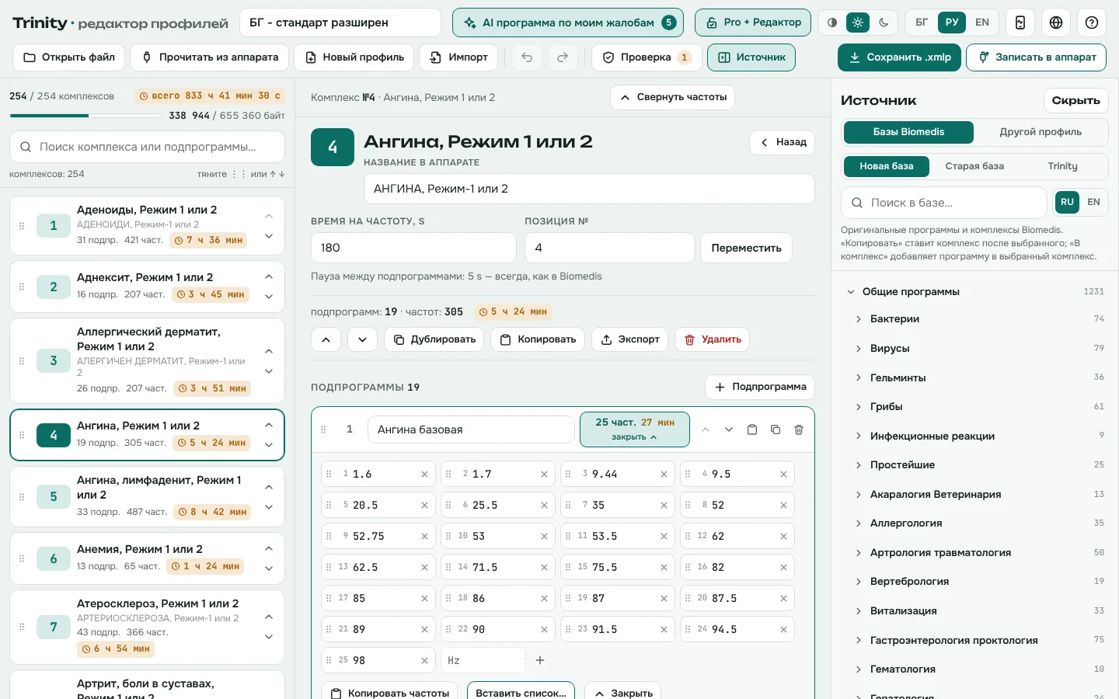This screenshot has width=1119, height=699.
Task: Expand the Вирусы category
Action: 859,349
